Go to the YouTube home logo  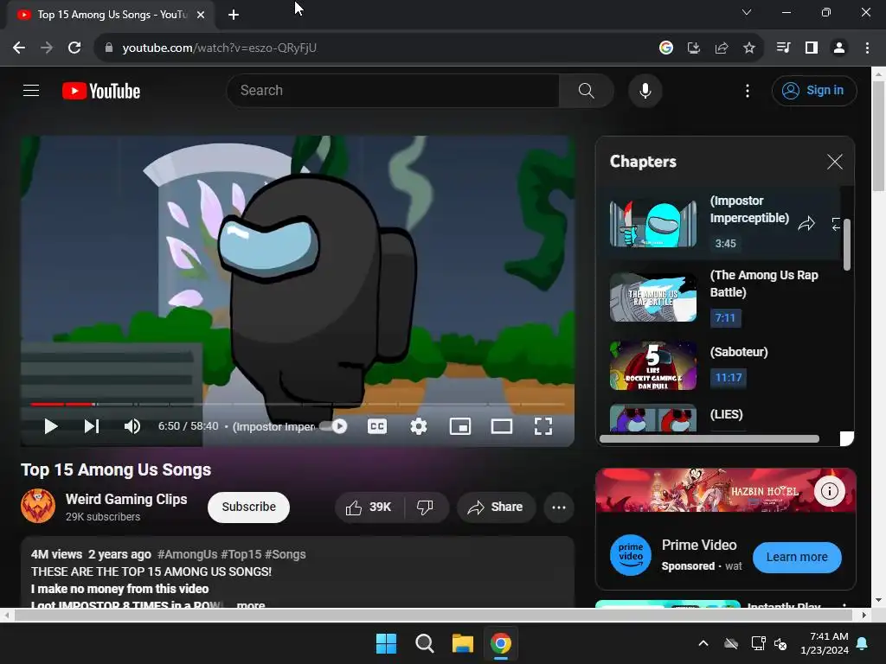[x=101, y=91]
